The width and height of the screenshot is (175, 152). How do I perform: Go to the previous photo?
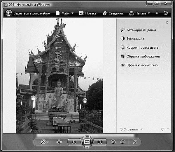point(74,142)
